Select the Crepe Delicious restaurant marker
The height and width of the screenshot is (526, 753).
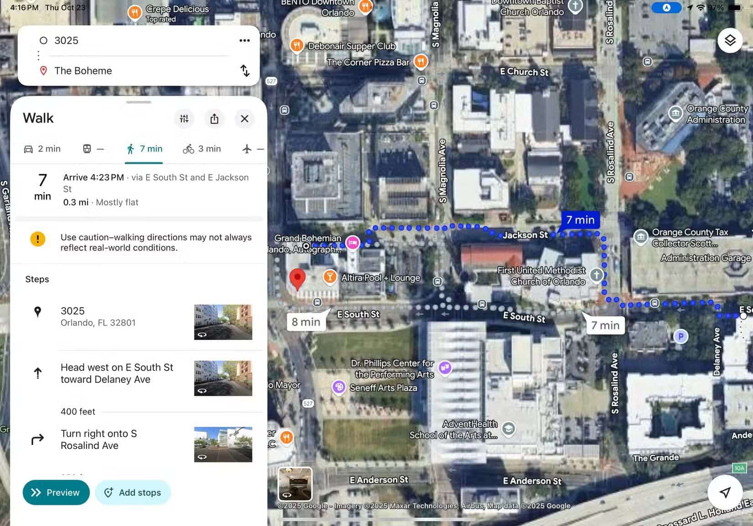135,12
